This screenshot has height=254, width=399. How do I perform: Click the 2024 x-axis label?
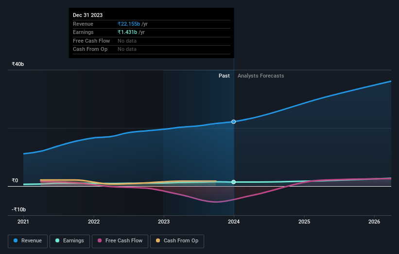pos(234,222)
